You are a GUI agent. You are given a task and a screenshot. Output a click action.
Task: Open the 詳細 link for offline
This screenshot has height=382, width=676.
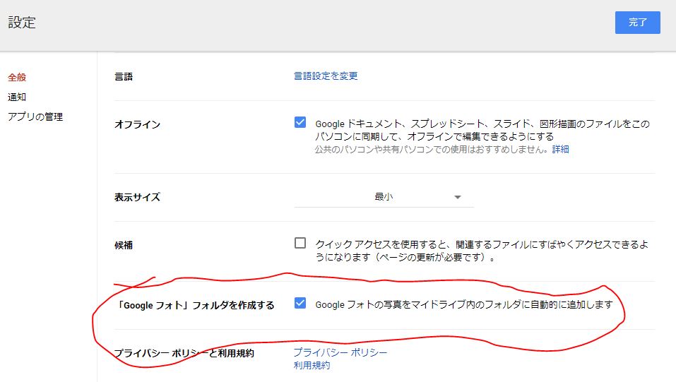tap(560, 149)
